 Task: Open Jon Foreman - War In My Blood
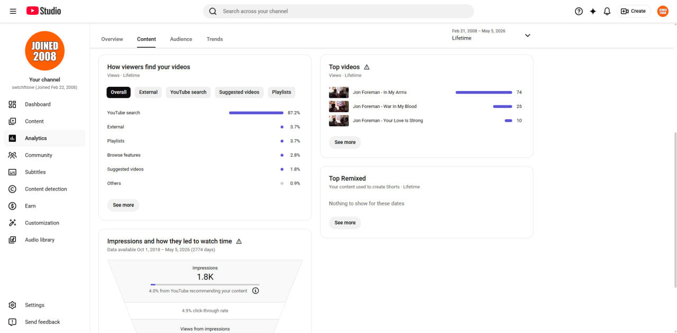pos(385,106)
